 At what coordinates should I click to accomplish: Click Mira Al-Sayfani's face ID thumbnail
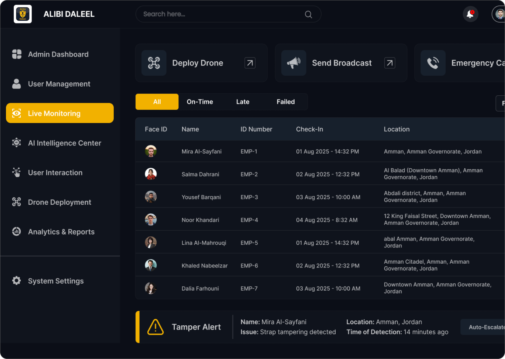coord(151,151)
